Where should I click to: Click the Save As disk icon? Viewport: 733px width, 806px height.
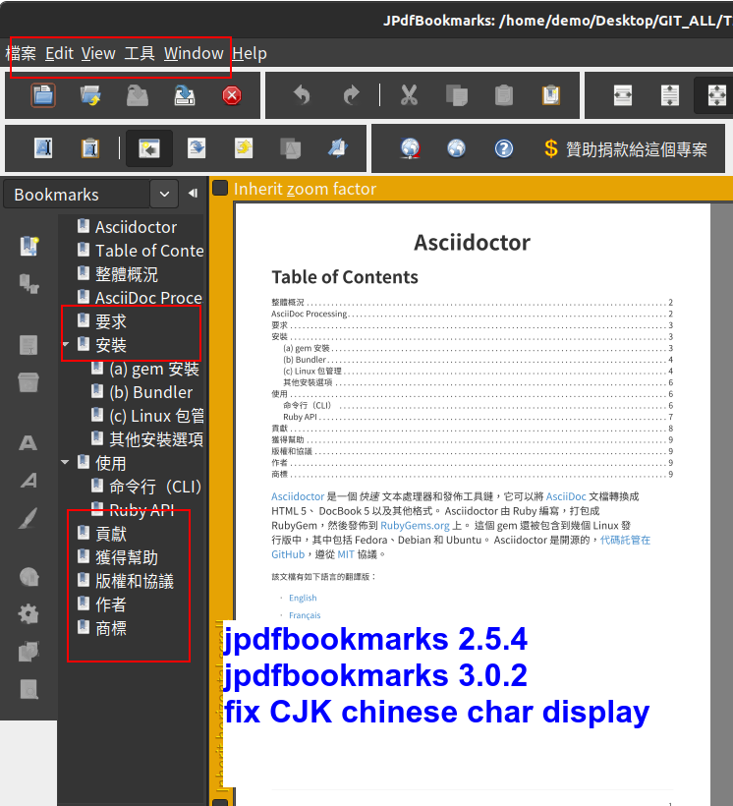[x=185, y=95]
